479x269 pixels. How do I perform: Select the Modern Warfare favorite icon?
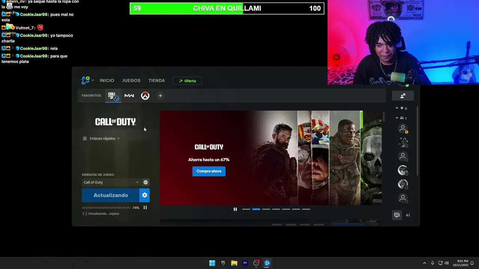click(129, 96)
